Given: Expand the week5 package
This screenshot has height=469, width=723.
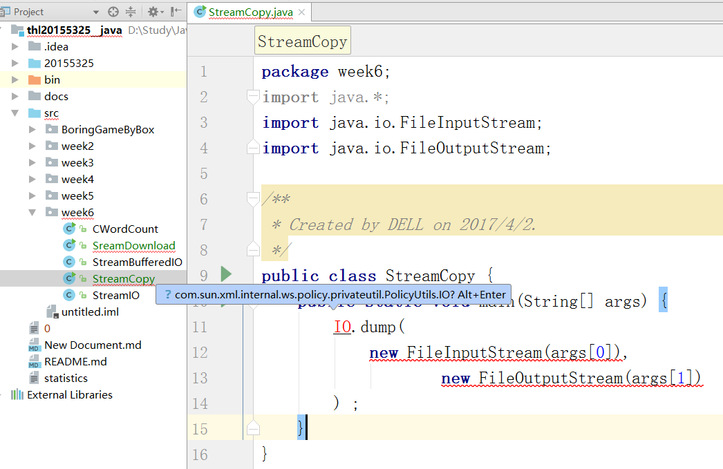Looking at the screenshot, I should click(x=32, y=195).
